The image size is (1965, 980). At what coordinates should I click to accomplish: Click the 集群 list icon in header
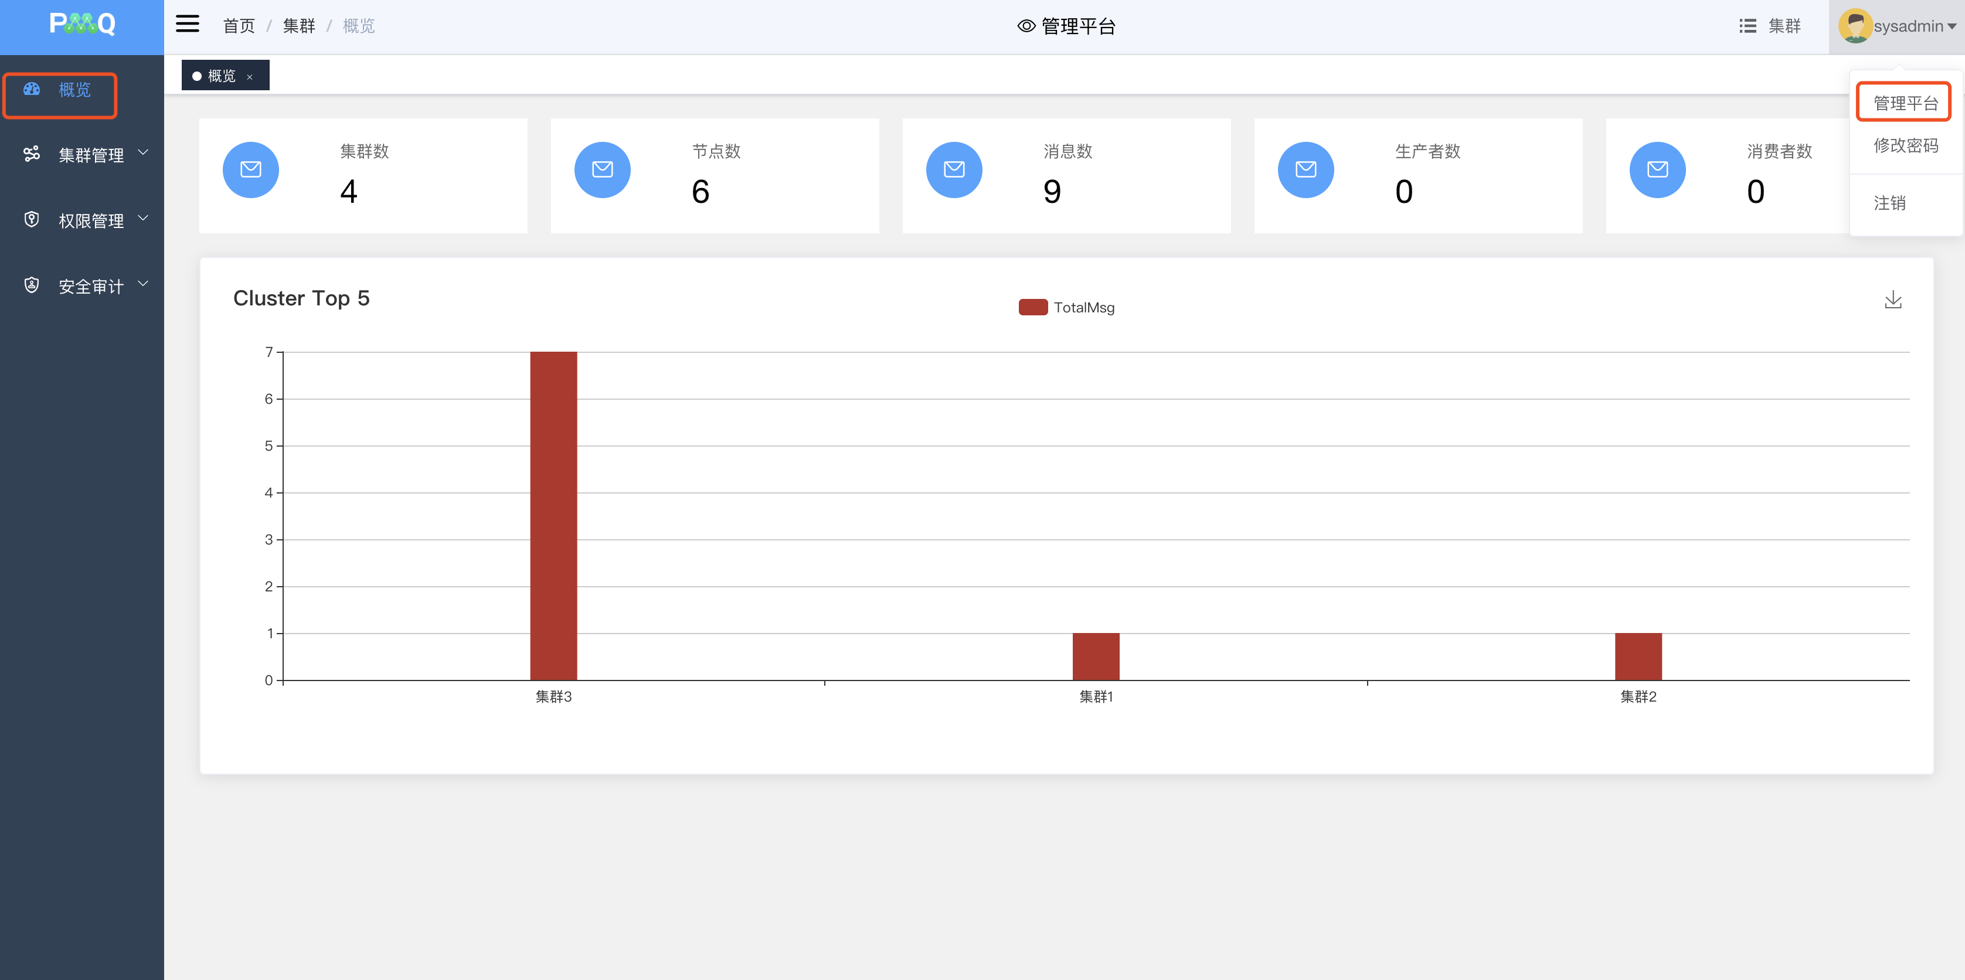coord(1747,26)
